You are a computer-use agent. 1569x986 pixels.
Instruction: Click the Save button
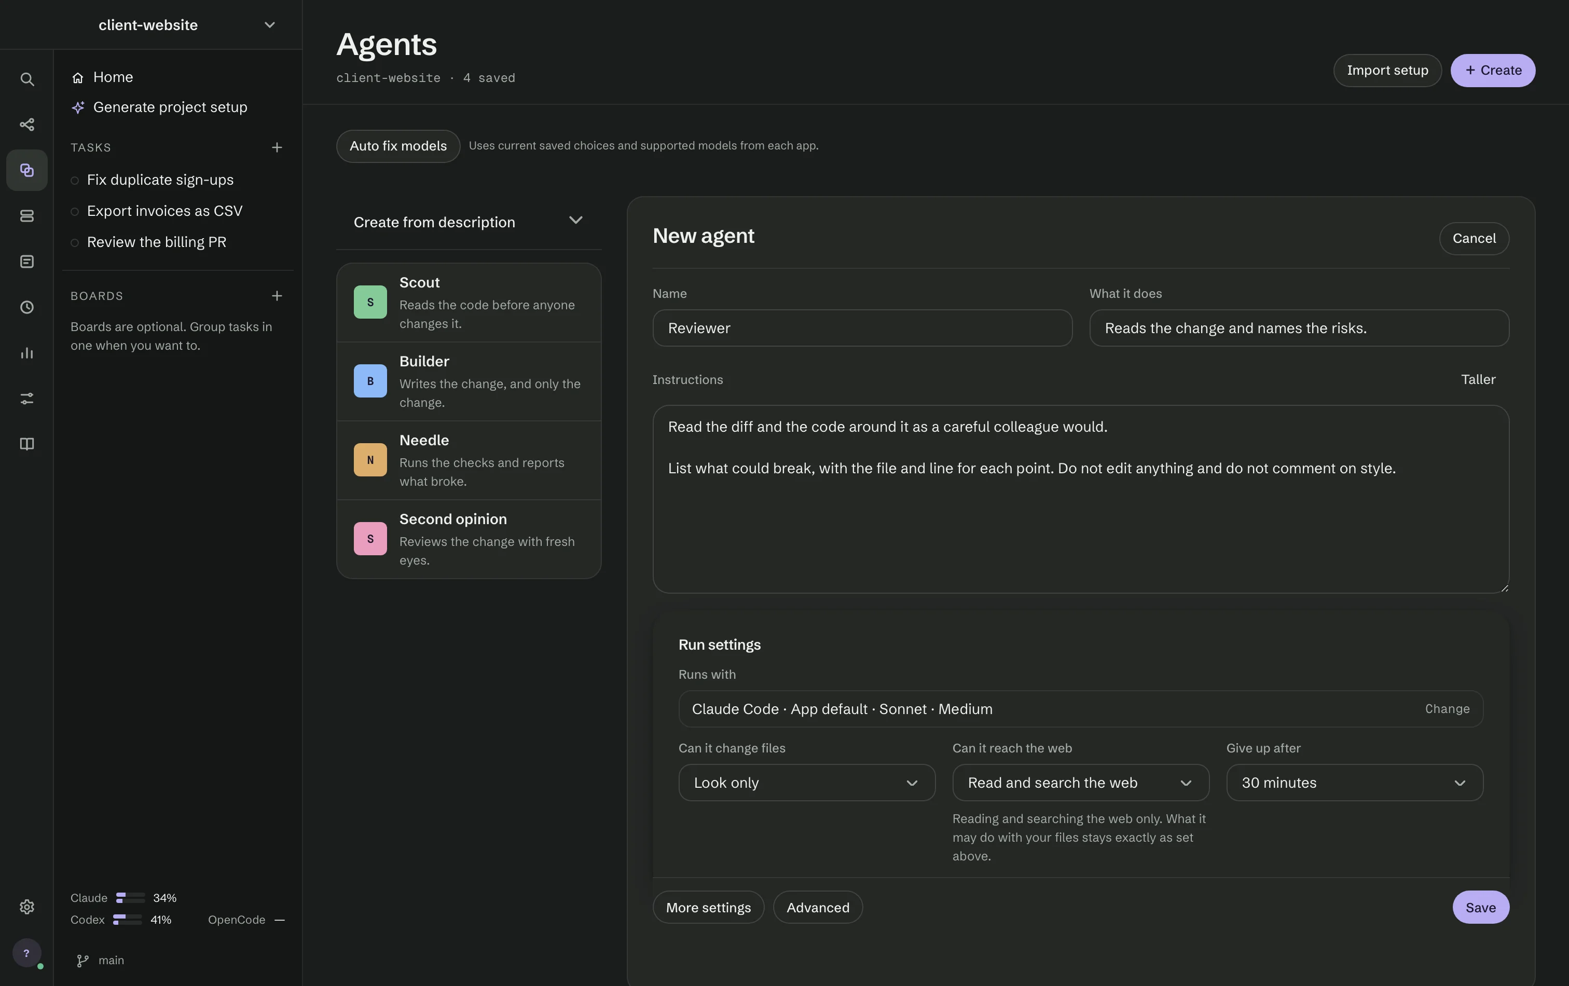click(1480, 907)
